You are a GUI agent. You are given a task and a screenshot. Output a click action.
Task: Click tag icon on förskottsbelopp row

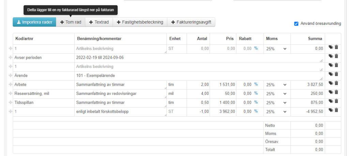331,110
